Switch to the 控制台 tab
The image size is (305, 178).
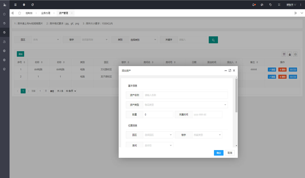[x=29, y=13]
